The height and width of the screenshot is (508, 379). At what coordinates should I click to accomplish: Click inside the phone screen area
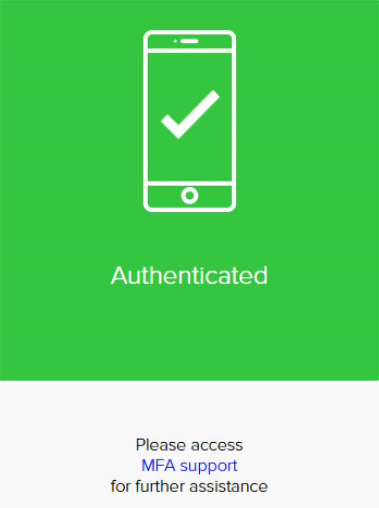pyautogui.click(x=189, y=117)
